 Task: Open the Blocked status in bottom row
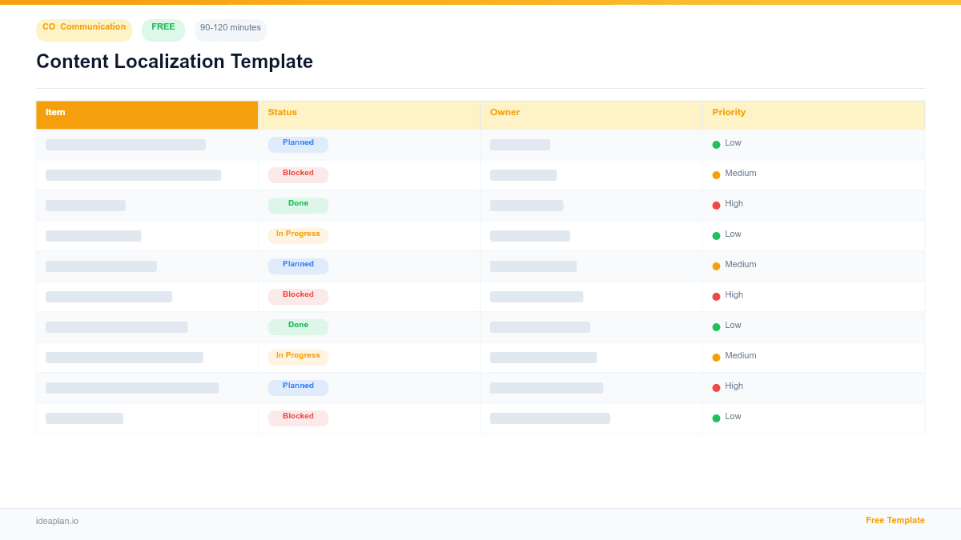(297, 417)
